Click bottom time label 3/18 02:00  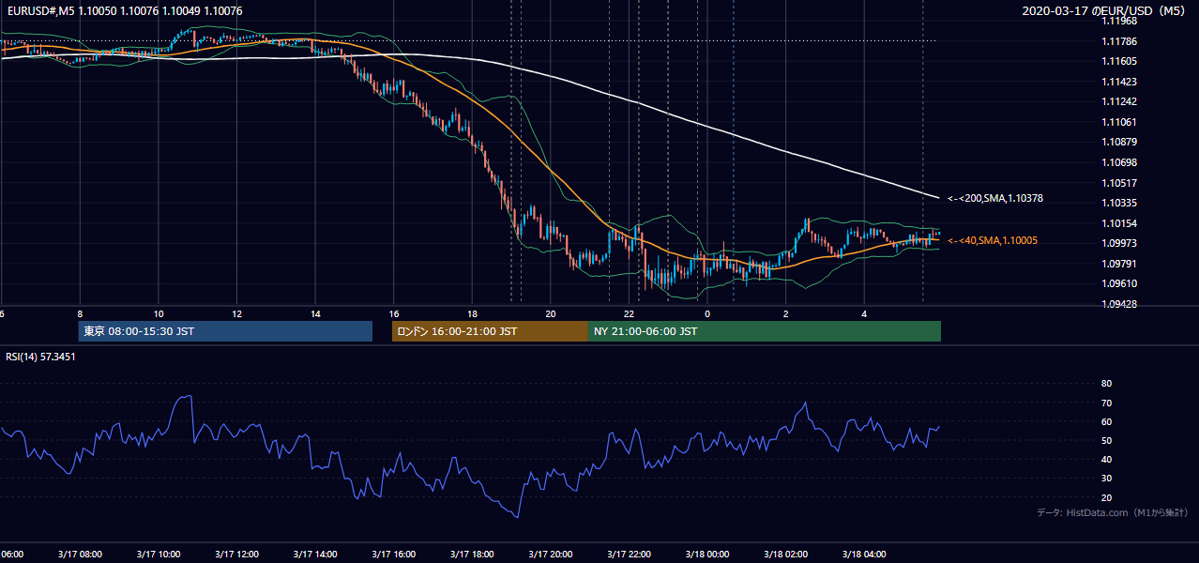pyautogui.click(x=786, y=554)
